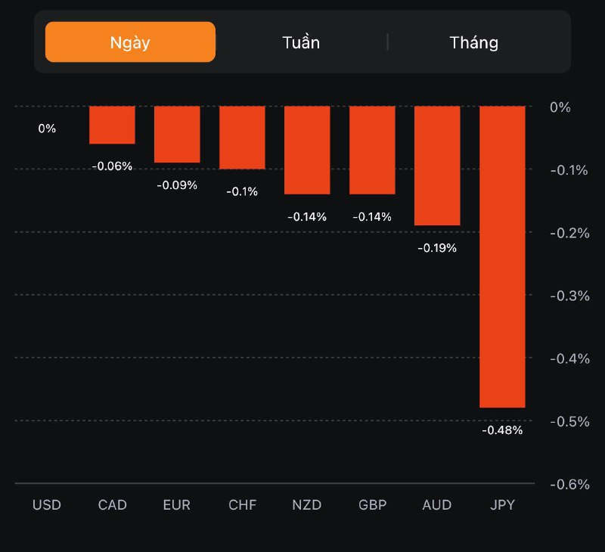Click the JPY currency label
605x552 pixels.
502,505
